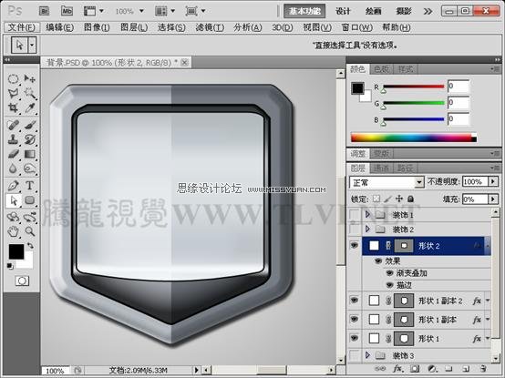Expand the 装饰 1 layer group
This screenshot has height=378, width=505.
[x=367, y=214]
